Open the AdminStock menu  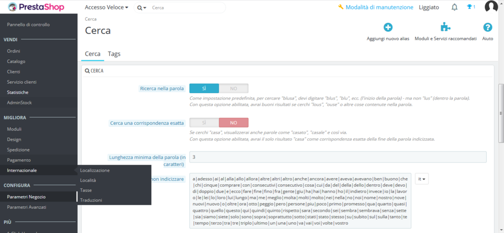[19, 102]
